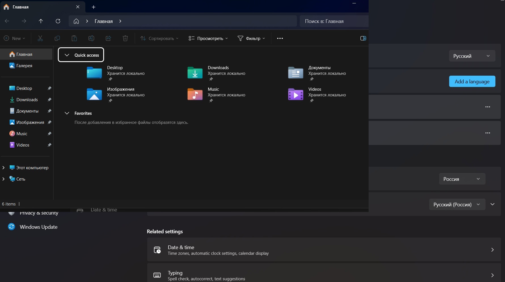Click Главная breadcrumb in address bar
The image size is (505, 282).
[103, 21]
